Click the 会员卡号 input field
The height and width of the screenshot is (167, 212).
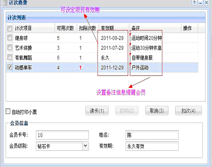[x=62, y=135]
